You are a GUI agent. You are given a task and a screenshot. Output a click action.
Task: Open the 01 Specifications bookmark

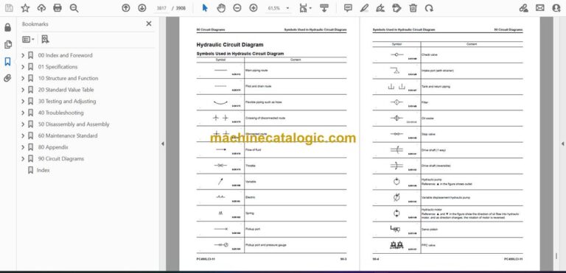[x=57, y=67]
